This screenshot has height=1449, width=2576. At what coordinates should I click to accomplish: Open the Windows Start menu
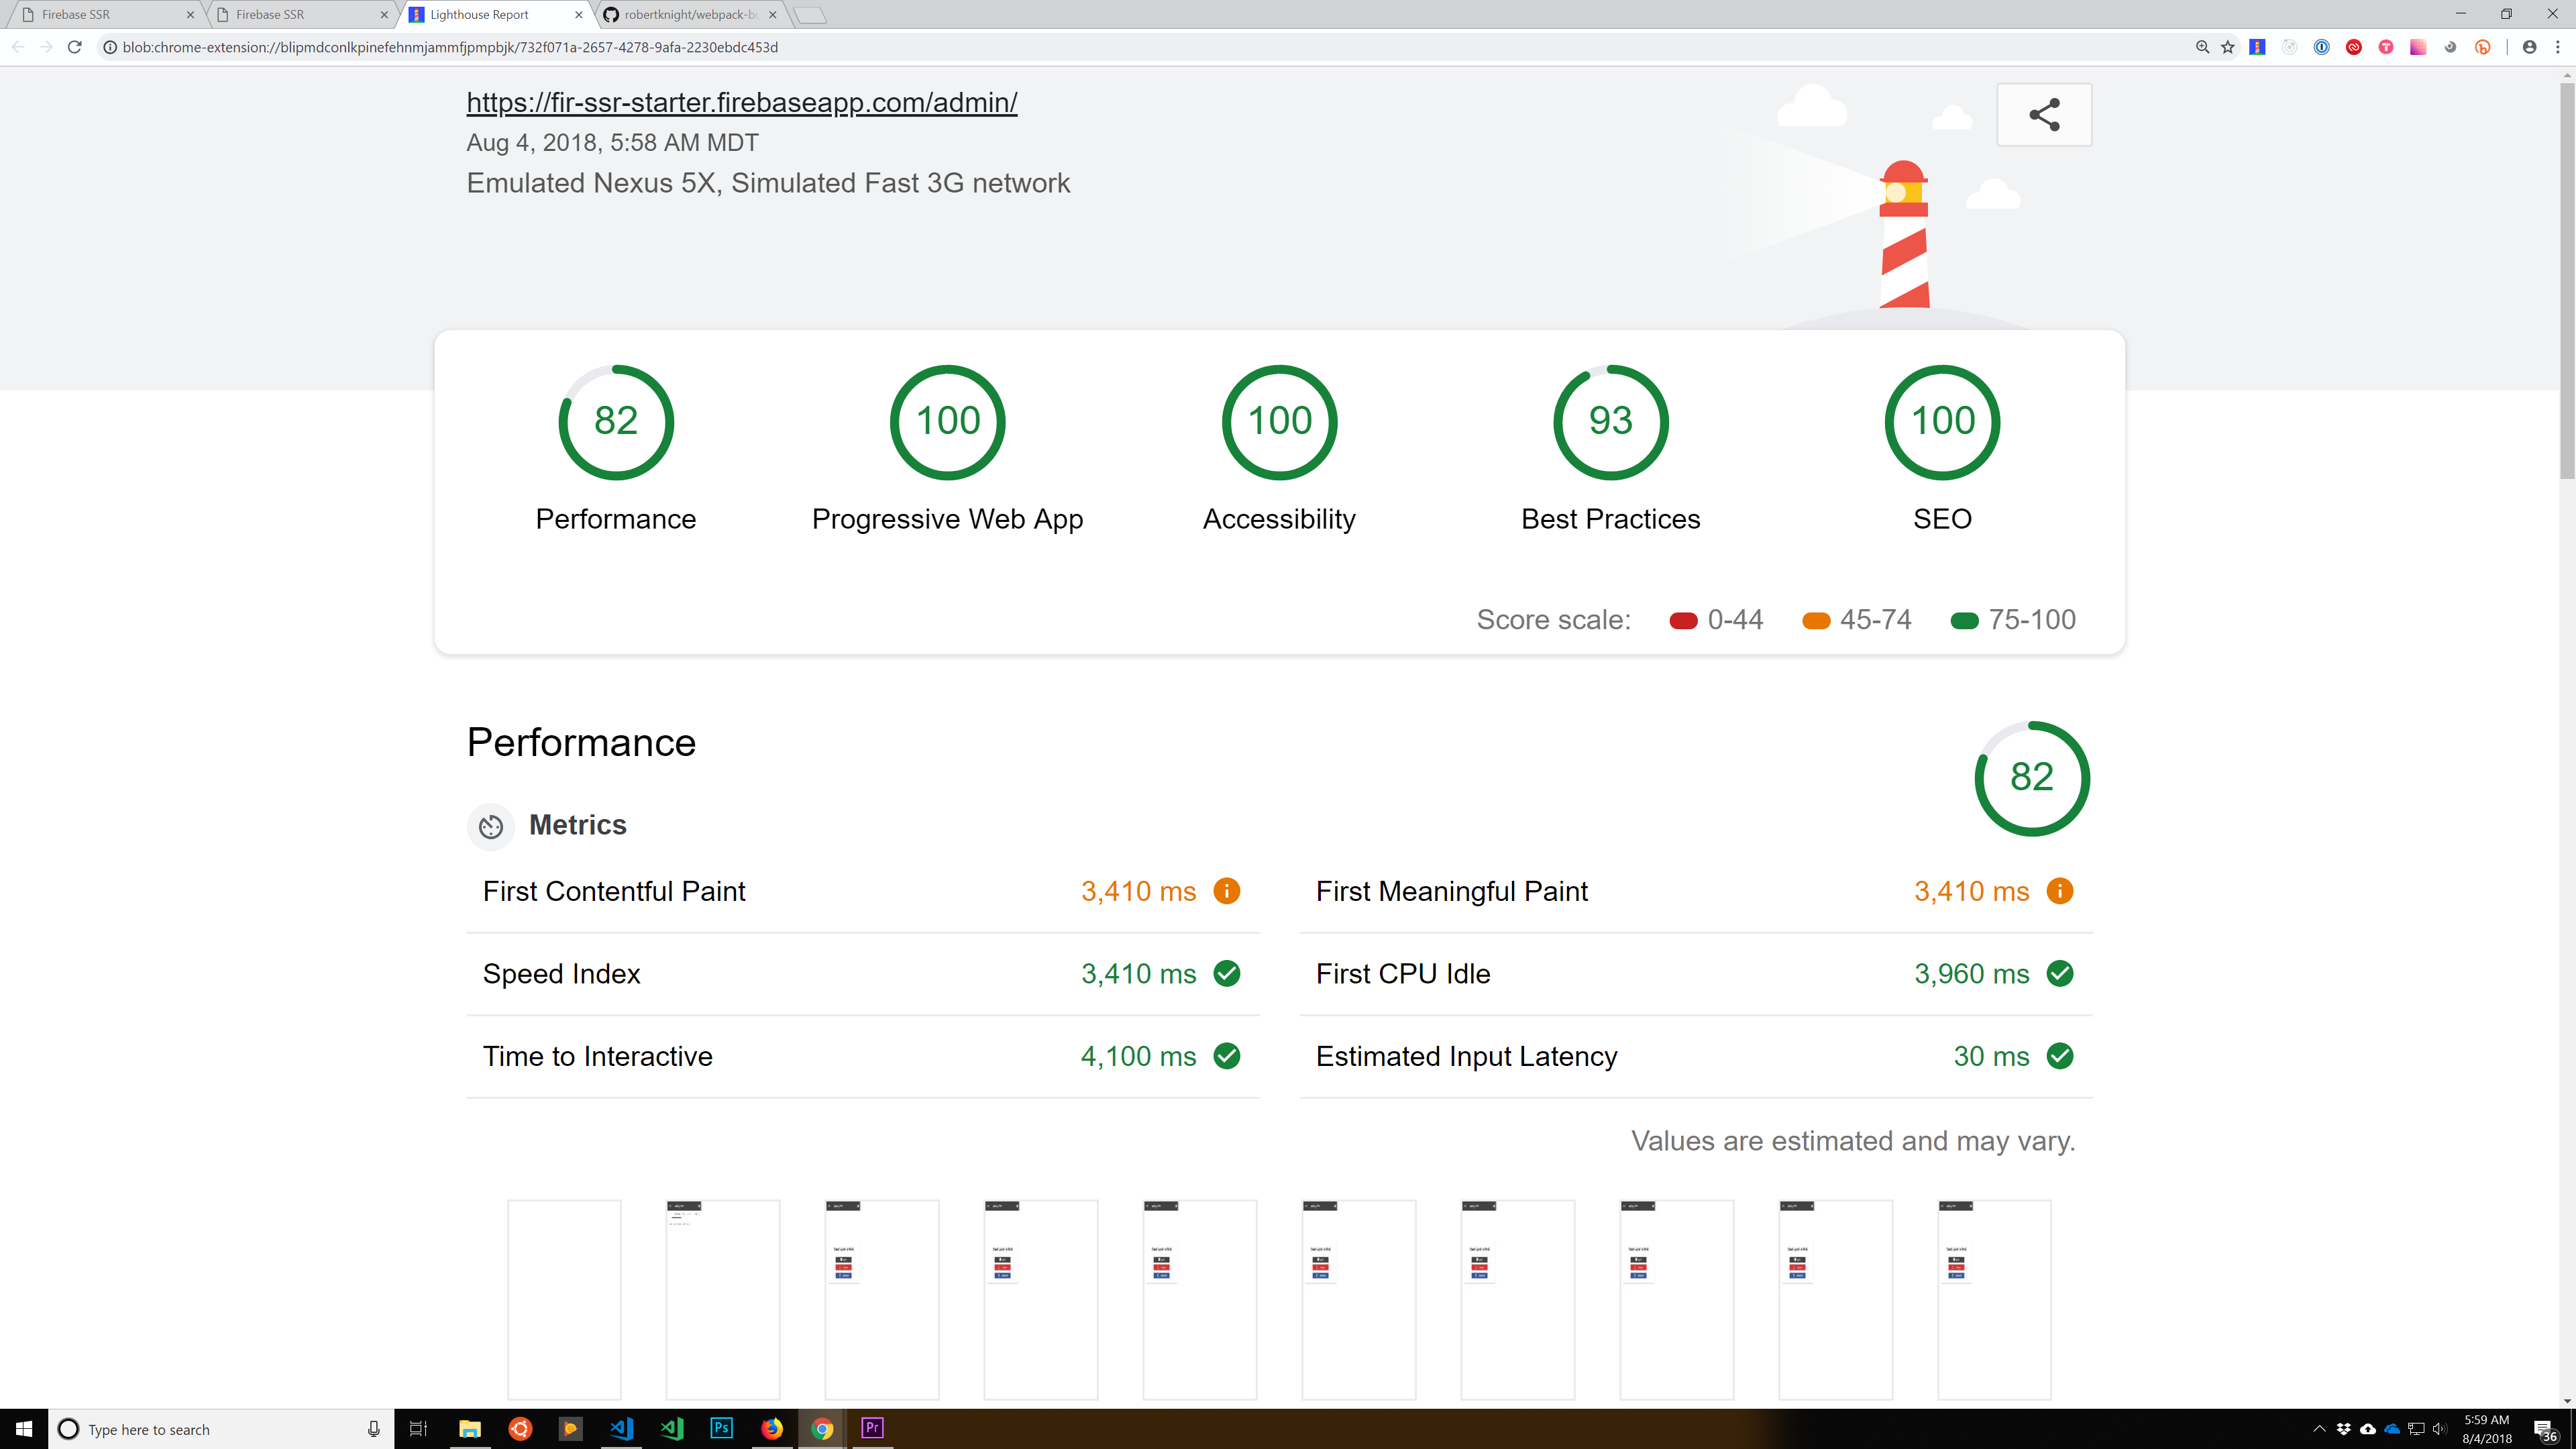click(24, 1428)
